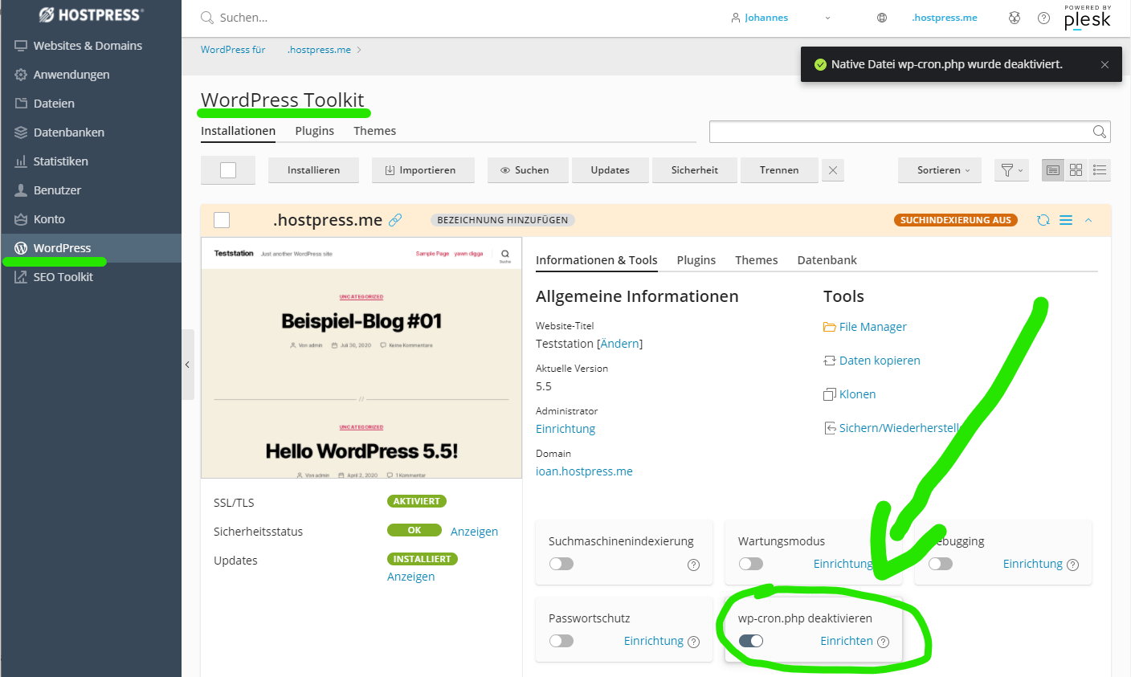Open the Johannes user dropdown
Image resolution: width=1131 pixels, height=677 pixels.
[x=781, y=18]
